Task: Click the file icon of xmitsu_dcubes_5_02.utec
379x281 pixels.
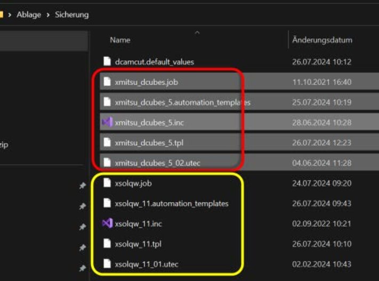Action: coord(107,163)
